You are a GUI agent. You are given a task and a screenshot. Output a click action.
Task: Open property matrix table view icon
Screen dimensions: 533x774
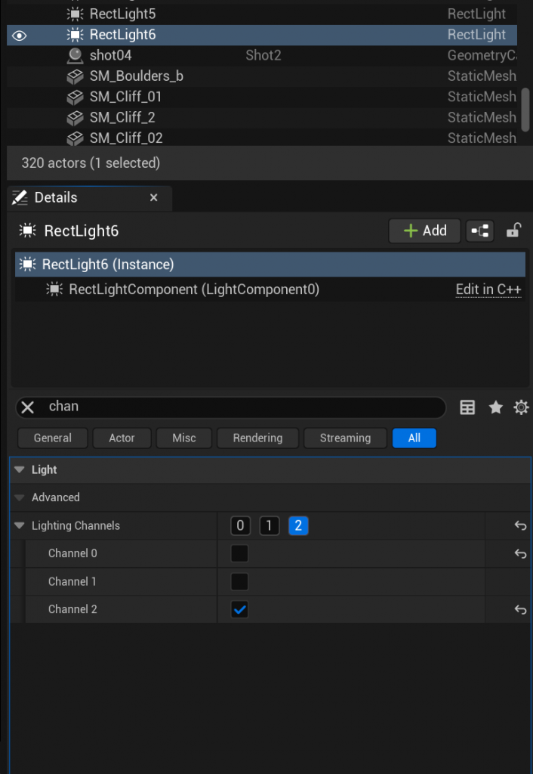click(467, 407)
